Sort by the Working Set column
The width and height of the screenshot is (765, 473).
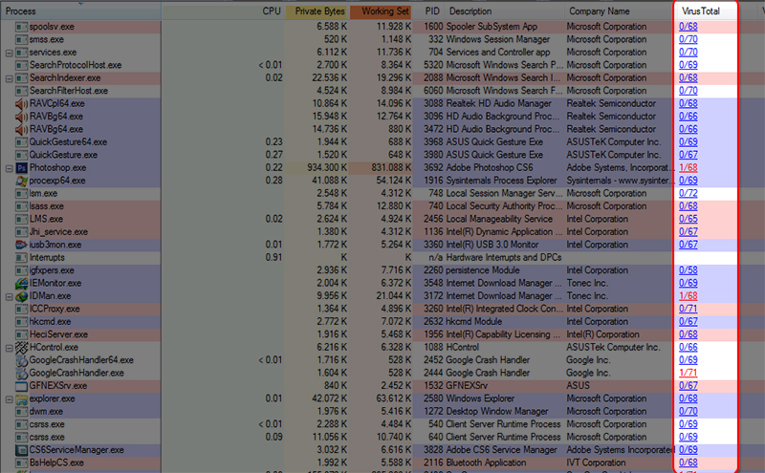[x=381, y=11]
